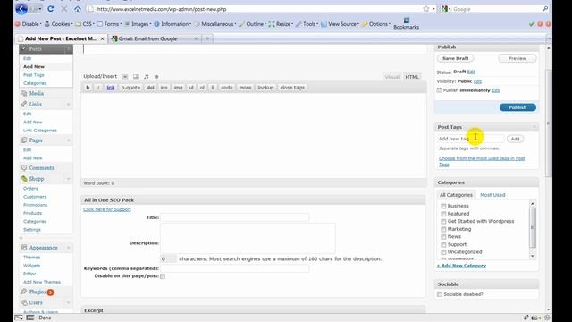Select the Most Used categories tab
This screenshot has width=572, height=322.
(x=492, y=195)
